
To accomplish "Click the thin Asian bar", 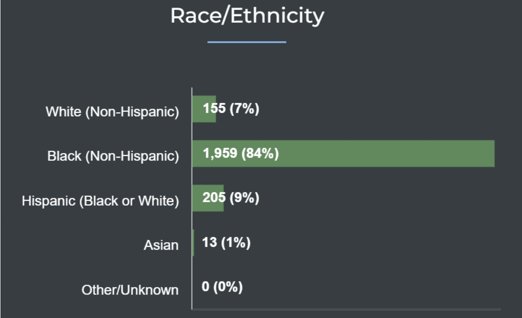I will pyautogui.click(x=193, y=243).
